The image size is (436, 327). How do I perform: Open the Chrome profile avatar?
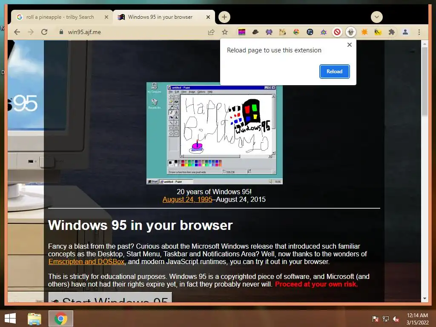[405, 32]
